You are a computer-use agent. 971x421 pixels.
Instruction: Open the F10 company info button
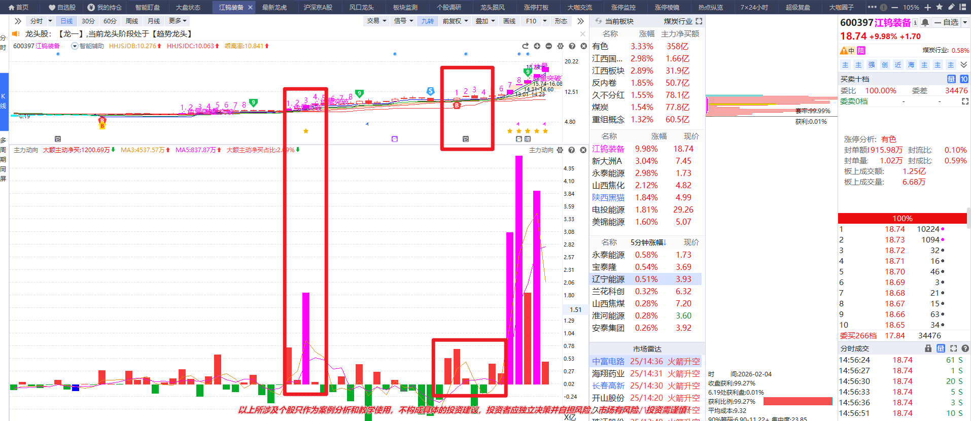(x=531, y=21)
